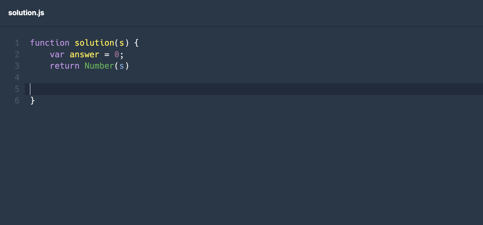The height and width of the screenshot is (225, 483).
Task: Click the highlighted active line 5 in the editor
Action: pyautogui.click(x=232, y=89)
